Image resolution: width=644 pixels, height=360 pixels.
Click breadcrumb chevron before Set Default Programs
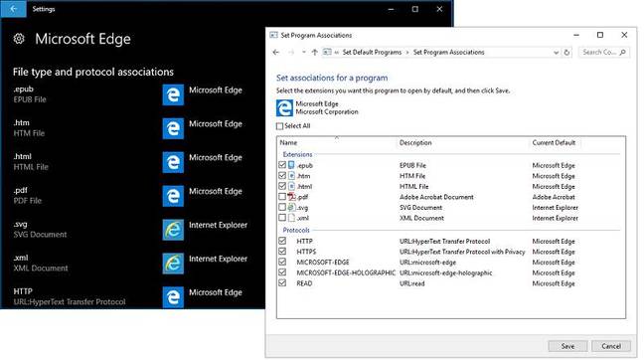click(337, 52)
